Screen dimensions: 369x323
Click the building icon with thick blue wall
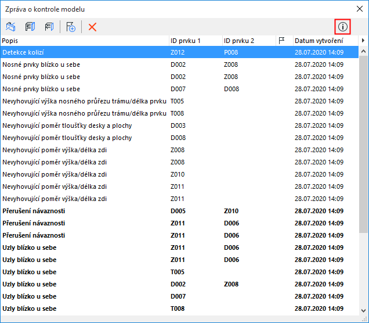tap(30, 27)
